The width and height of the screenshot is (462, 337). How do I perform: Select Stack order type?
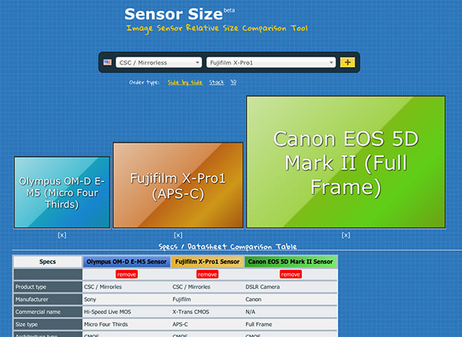coord(217,83)
